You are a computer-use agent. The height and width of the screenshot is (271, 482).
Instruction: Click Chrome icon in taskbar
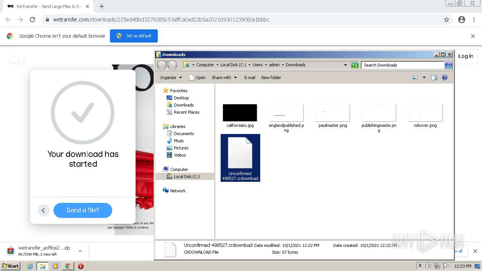68,266
